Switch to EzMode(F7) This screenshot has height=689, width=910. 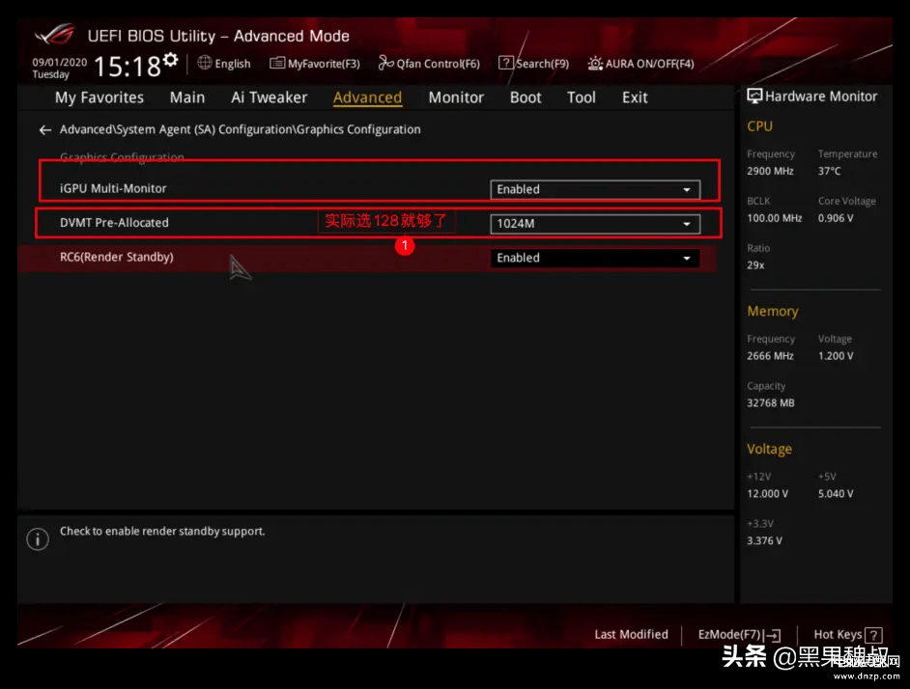coord(739,635)
